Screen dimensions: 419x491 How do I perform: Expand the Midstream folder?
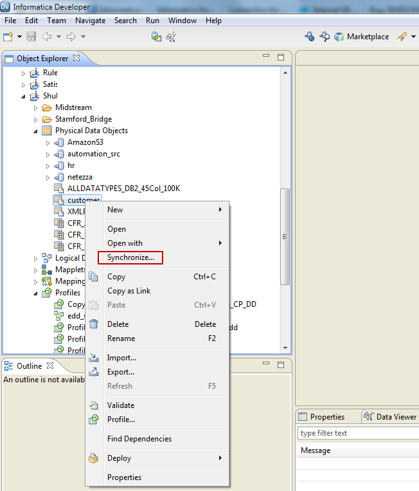click(36, 108)
